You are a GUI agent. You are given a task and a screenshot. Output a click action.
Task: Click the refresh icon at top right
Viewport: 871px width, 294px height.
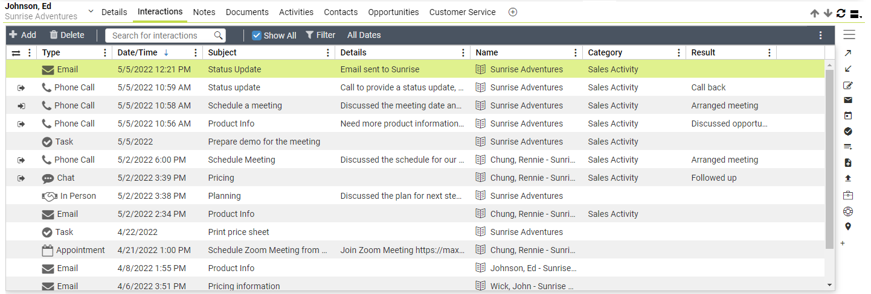[841, 13]
